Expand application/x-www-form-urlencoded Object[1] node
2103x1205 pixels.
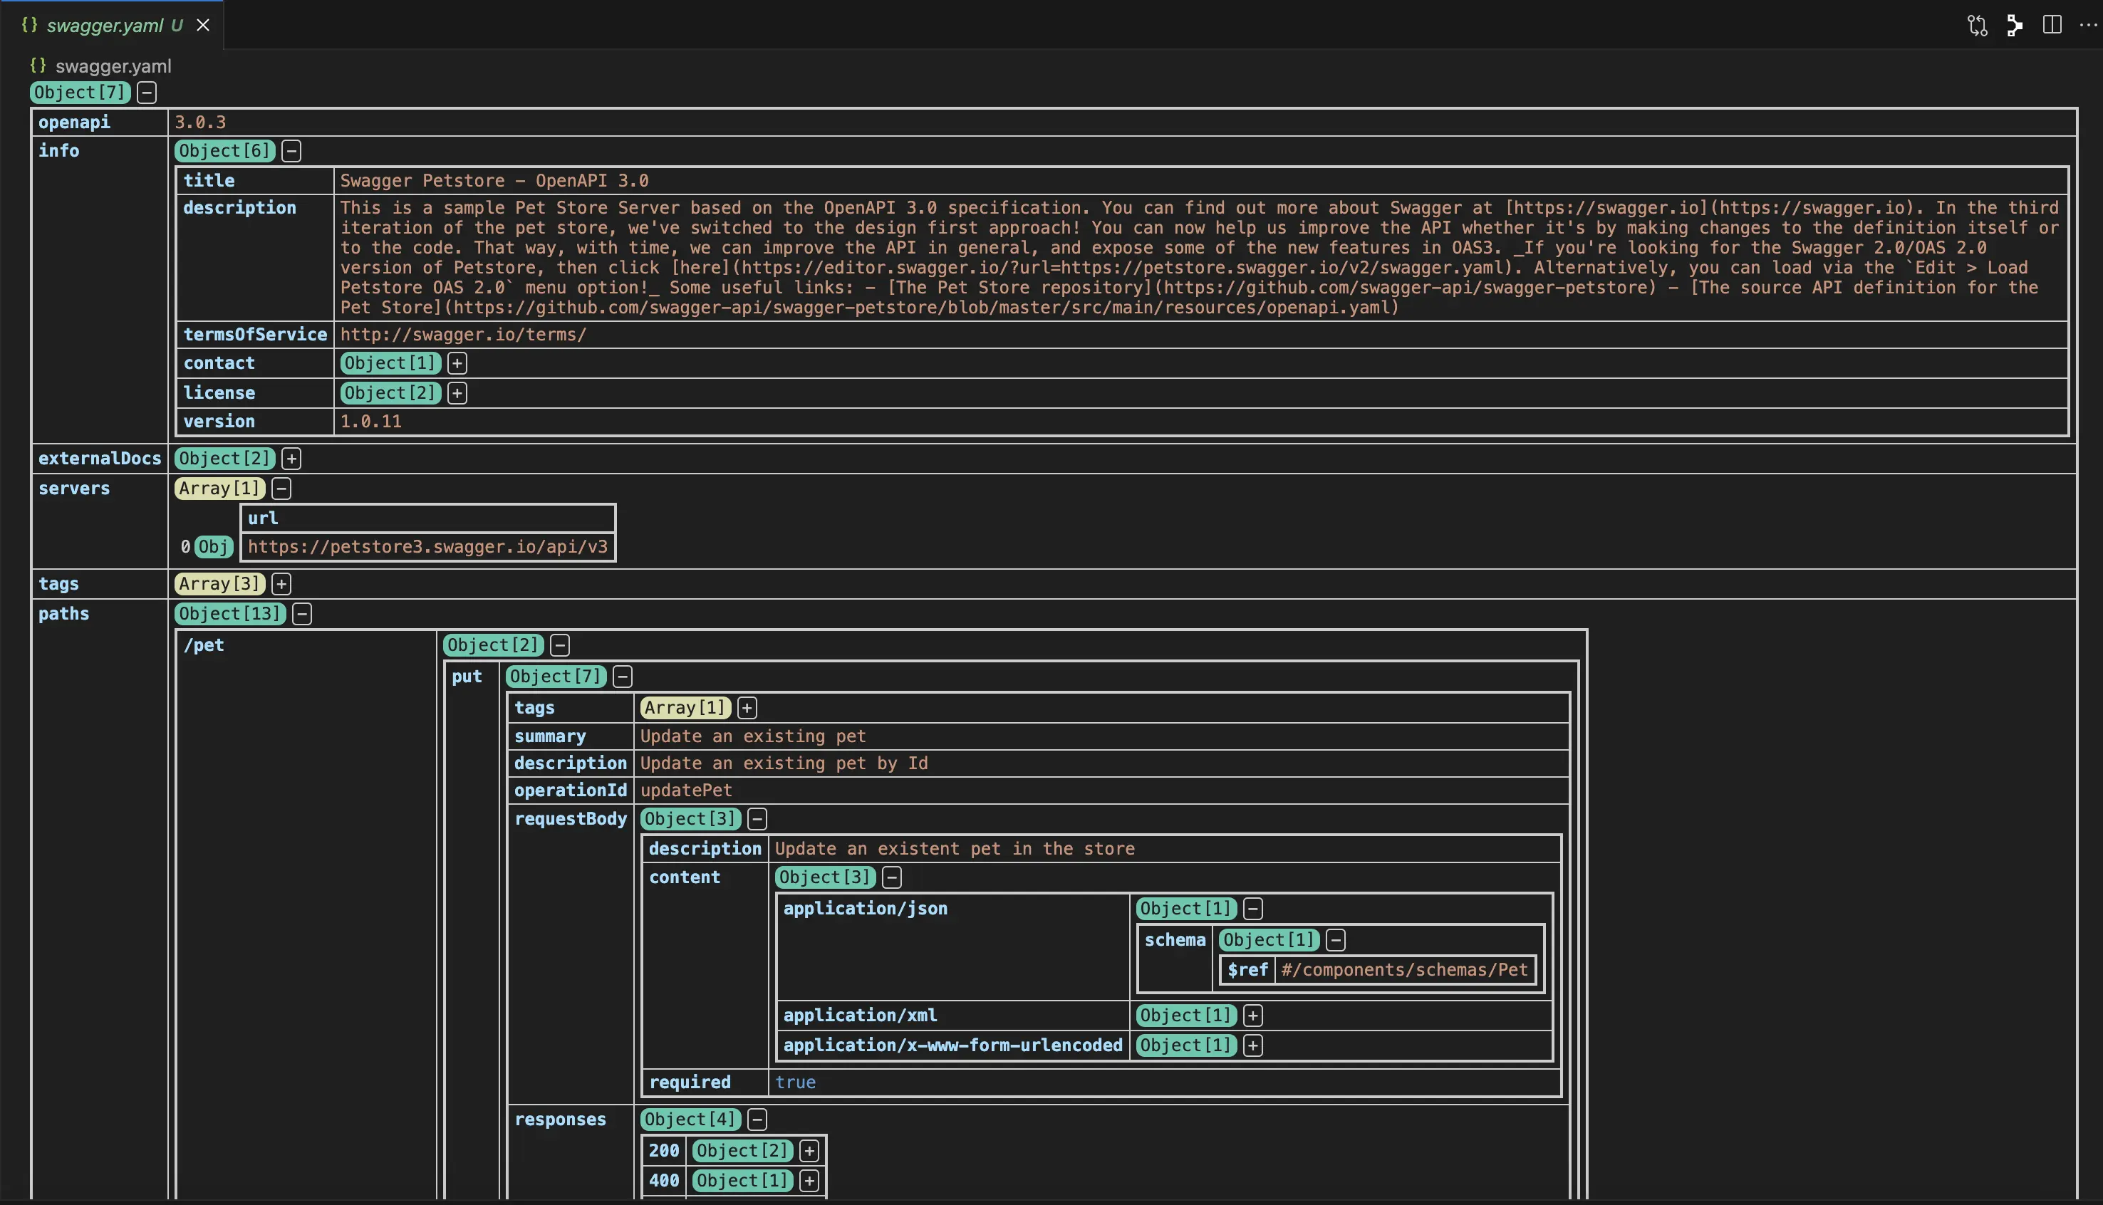point(1253,1045)
